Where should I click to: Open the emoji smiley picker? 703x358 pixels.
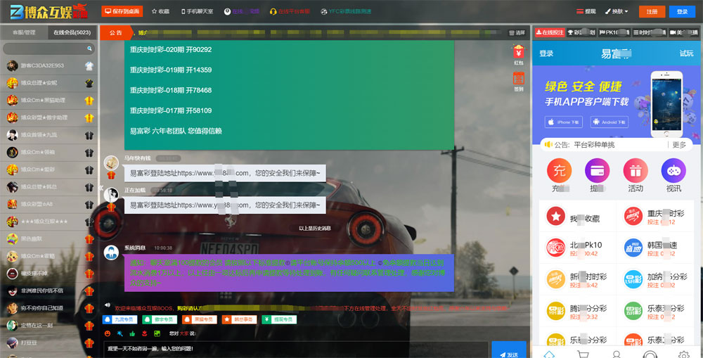click(x=108, y=333)
